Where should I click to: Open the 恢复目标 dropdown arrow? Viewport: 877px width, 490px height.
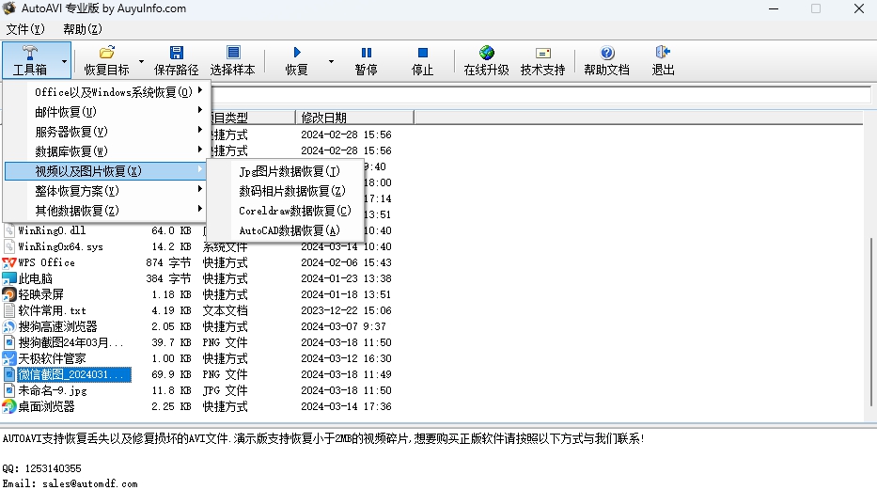142,61
